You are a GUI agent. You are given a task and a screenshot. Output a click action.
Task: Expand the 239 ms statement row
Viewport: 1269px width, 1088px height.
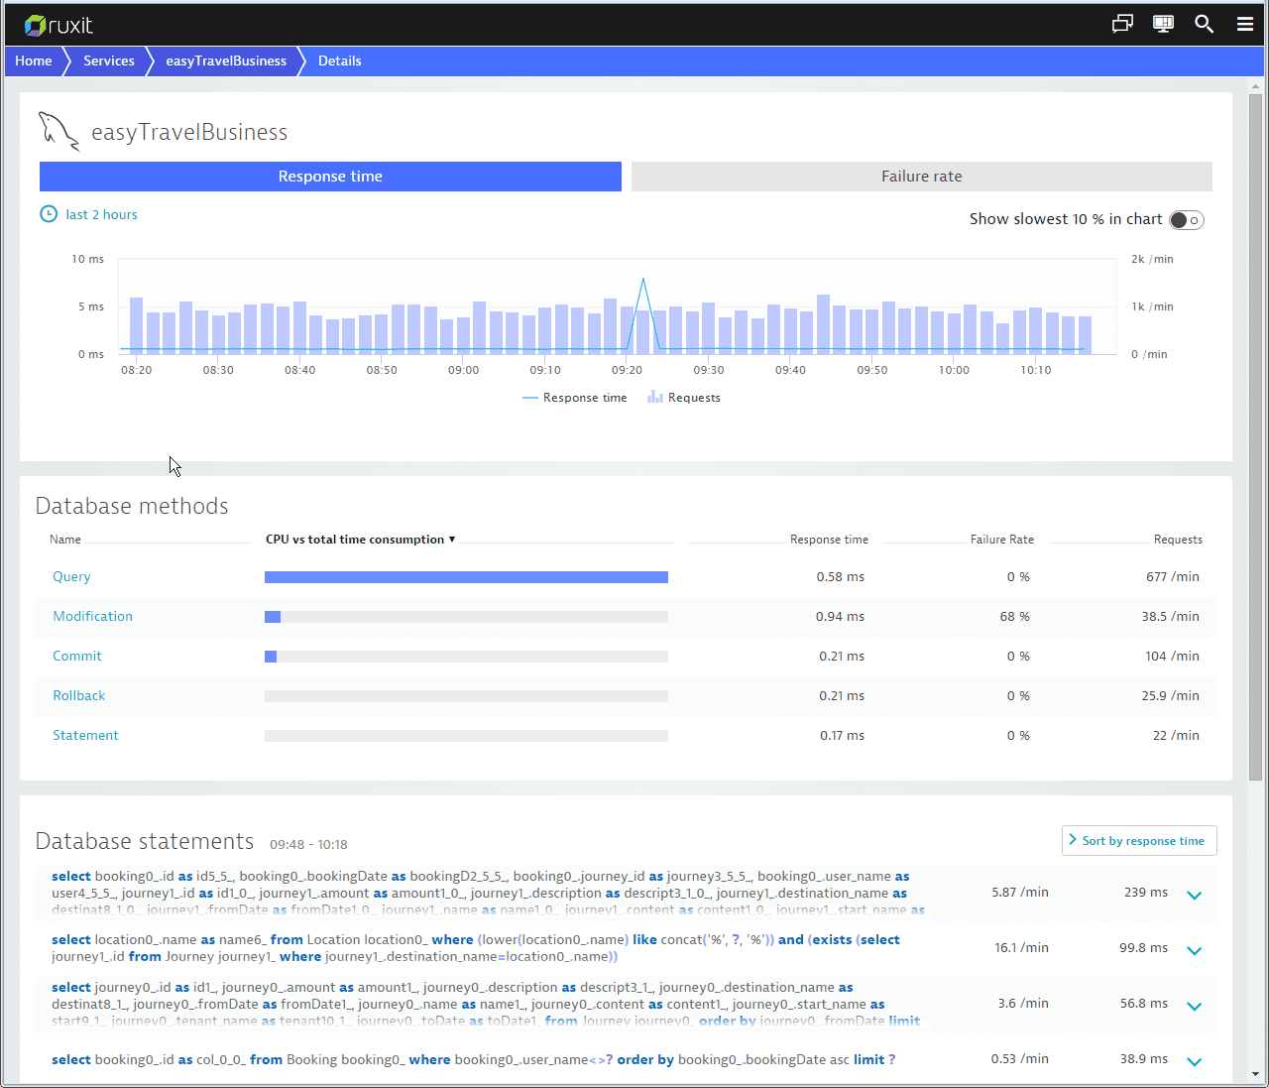(x=1195, y=895)
